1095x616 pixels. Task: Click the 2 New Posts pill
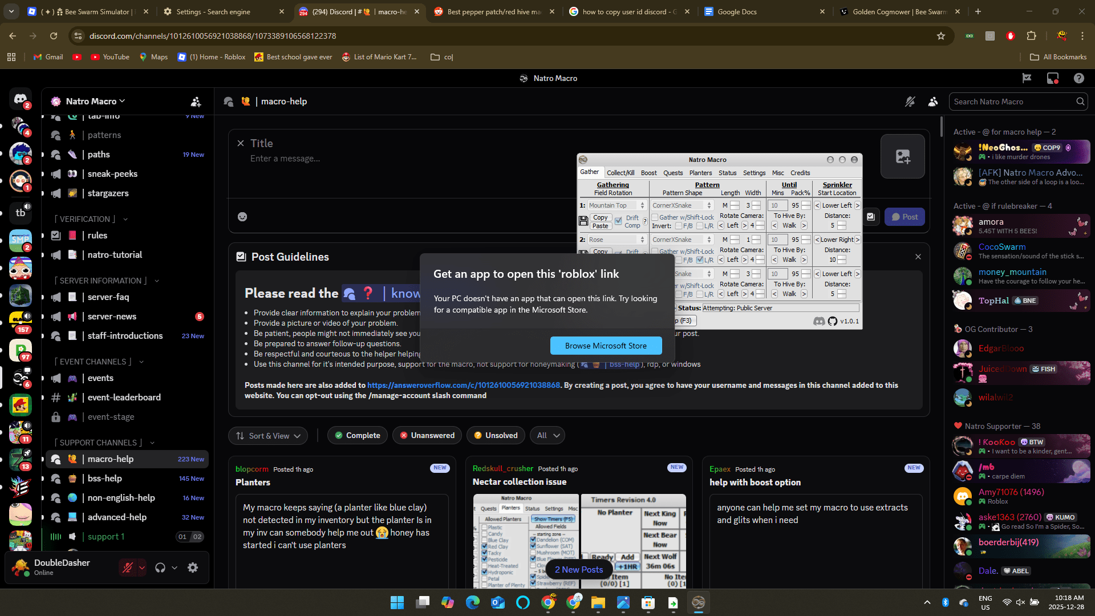click(579, 570)
